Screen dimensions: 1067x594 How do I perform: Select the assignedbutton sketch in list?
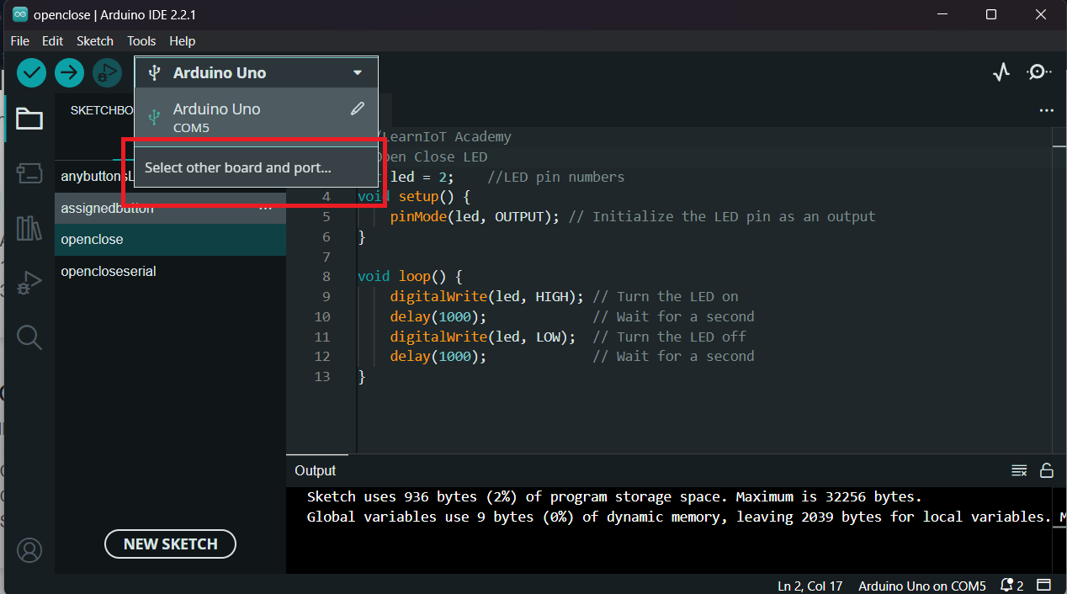click(x=170, y=208)
